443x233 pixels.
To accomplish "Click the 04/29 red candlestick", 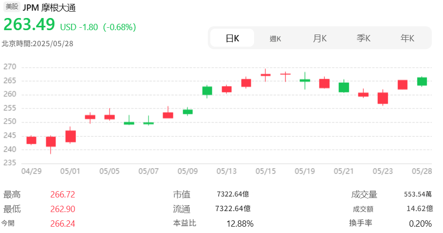I will pos(31,140).
